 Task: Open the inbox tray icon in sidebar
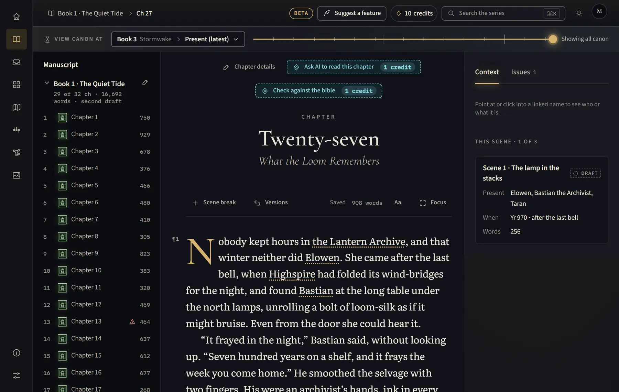pyautogui.click(x=16, y=62)
